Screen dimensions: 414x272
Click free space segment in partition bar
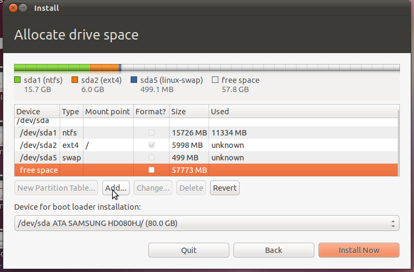point(260,68)
